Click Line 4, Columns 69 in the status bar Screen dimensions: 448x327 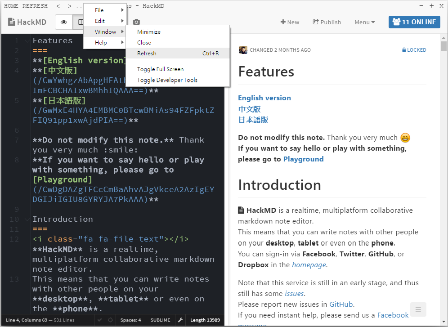click(x=26, y=320)
